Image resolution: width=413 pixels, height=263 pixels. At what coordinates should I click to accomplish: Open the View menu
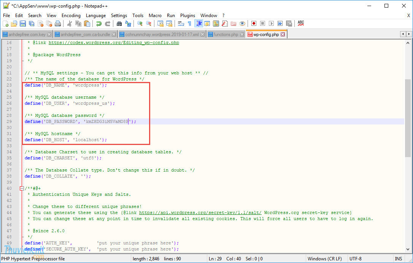[x=52, y=16]
